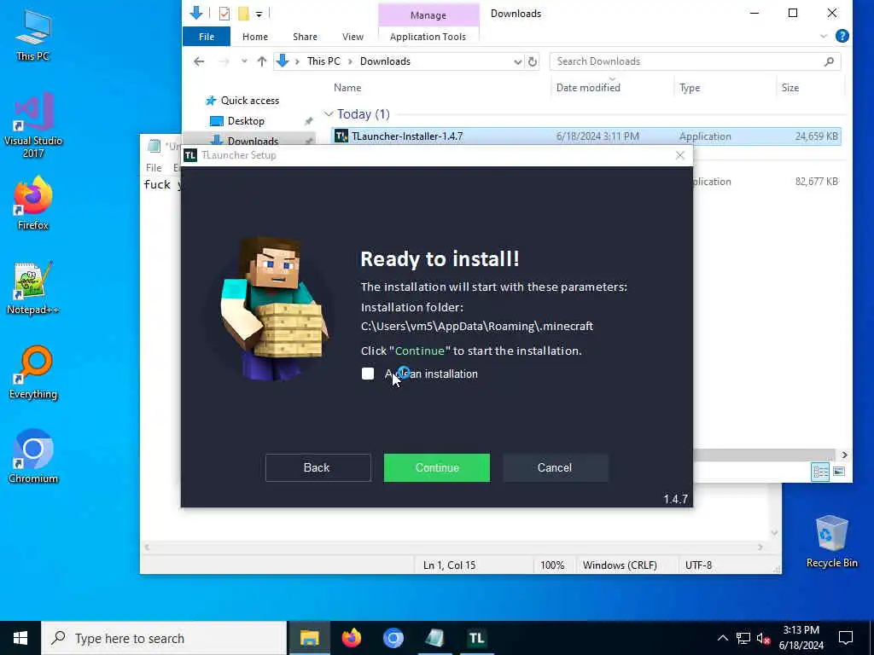Image resolution: width=874 pixels, height=655 pixels.
Task: Open the taskbar clock and date
Action: point(801,638)
